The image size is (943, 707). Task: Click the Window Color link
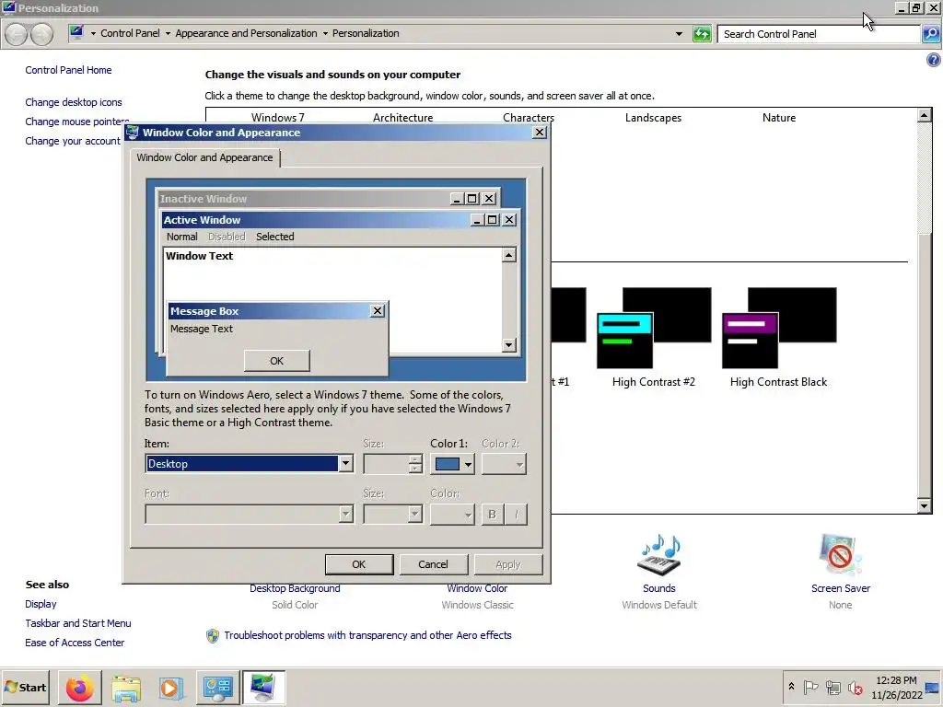477,588
